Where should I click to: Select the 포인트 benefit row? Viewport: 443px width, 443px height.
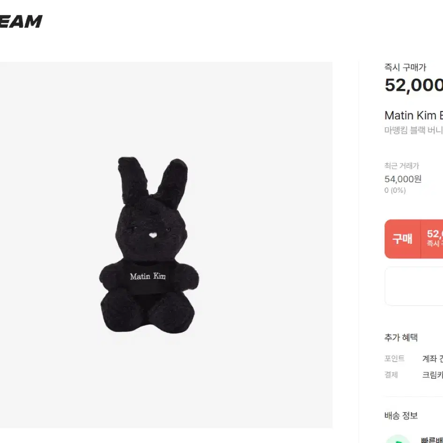click(x=413, y=359)
